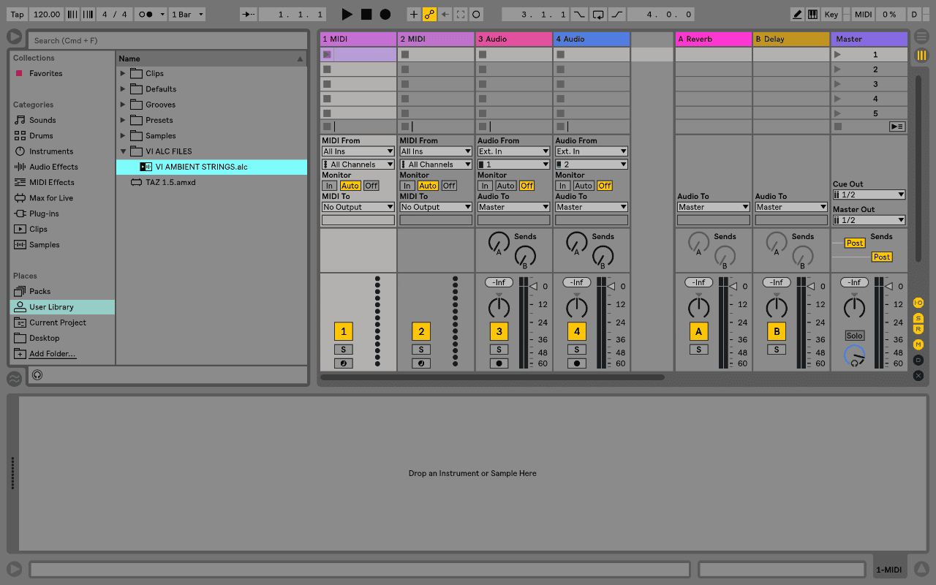Switch to Arrangement view button
The height and width of the screenshot is (585, 936).
coord(921,35)
